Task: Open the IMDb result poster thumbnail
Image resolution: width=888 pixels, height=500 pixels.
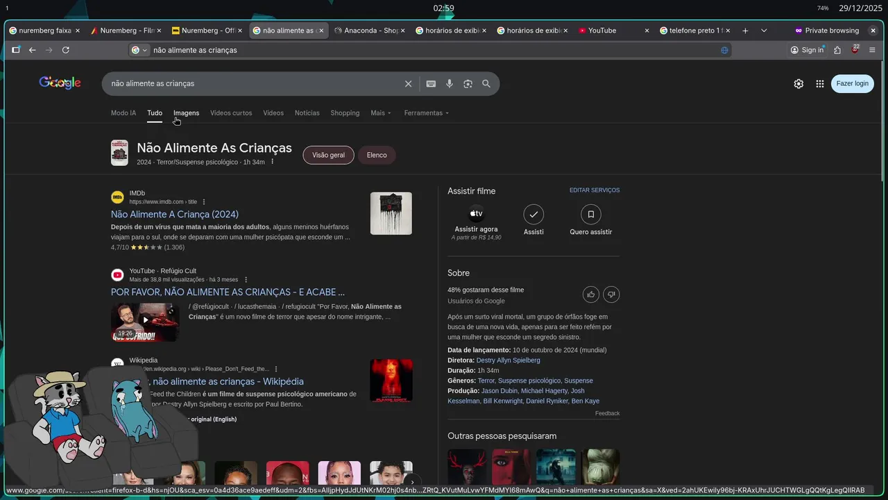Action: (x=391, y=213)
